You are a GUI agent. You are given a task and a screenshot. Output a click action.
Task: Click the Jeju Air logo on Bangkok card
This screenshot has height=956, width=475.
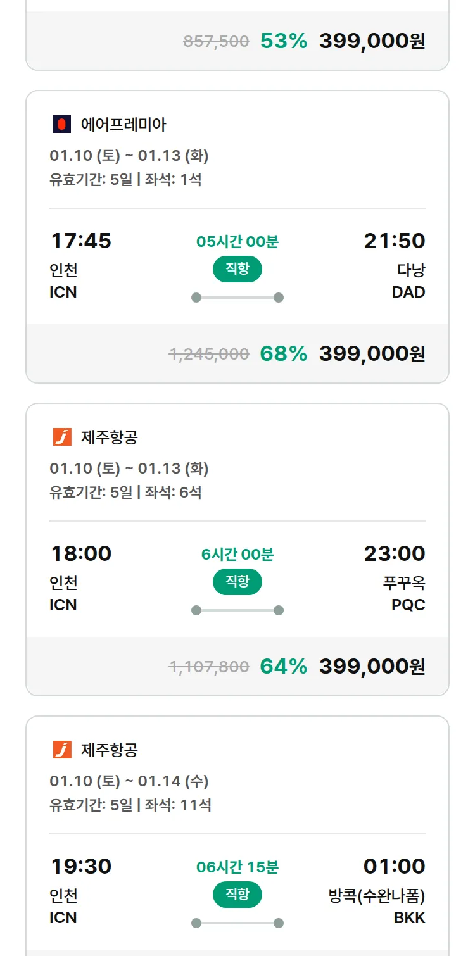coord(62,750)
